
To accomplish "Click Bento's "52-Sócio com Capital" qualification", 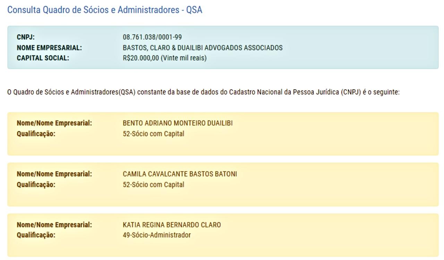I will click(x=153, y=134).
